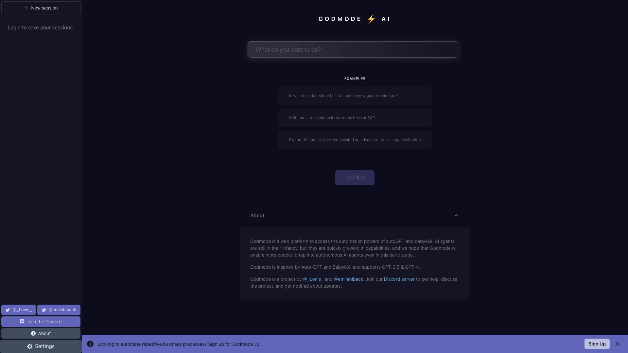628x353 pixels.
Task: Click the pre-ice age civilization example
Action: point(355,140)
